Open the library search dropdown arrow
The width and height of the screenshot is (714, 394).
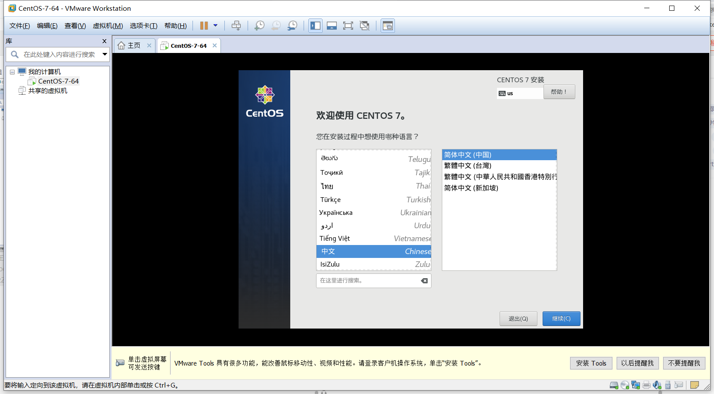[105, 54]
